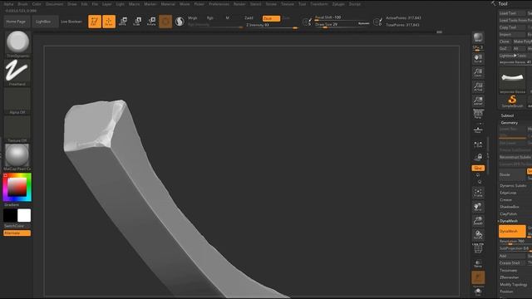Activate Draw mode button

point(109,22)
